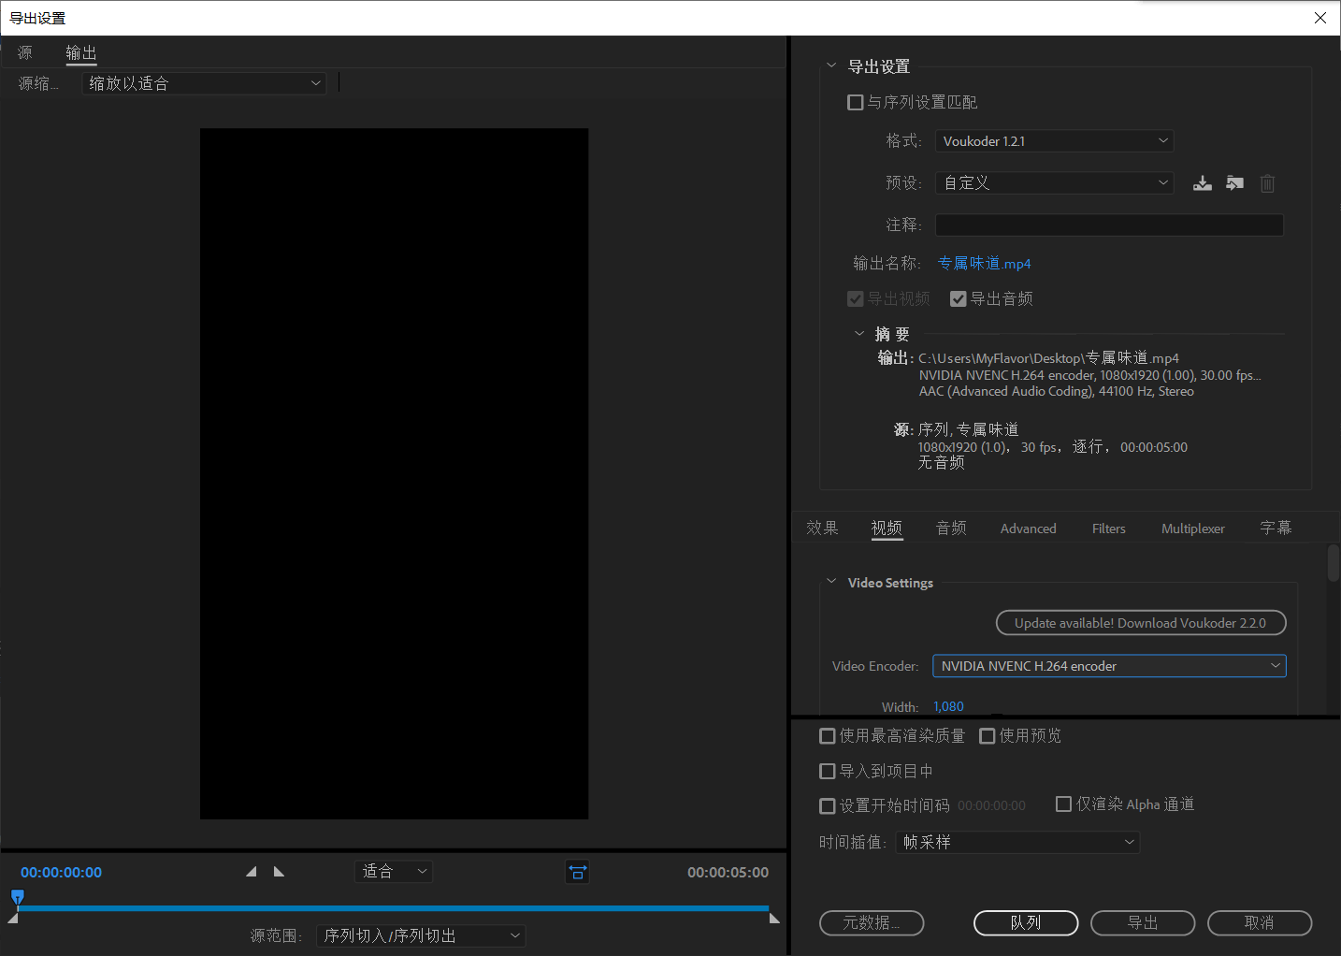Viewport: 1341px width, 956px height.
Task: Open the Multiplexer tab
Action: (1193, 529)
